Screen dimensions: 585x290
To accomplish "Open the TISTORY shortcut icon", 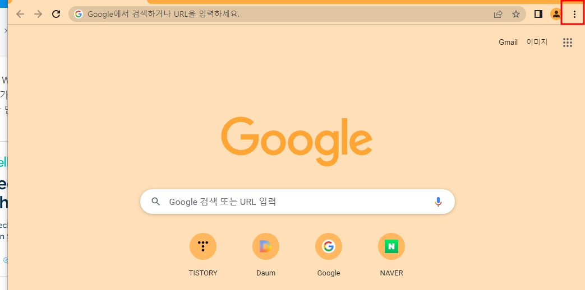I will pyautogui.click(x=203, y=246).
